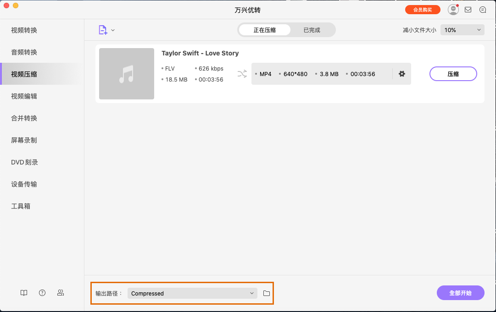This screenshot has width=496, height=312.
Task: Expand the 减小文件大小 percentage dropdown
Action: tap(462, 29)
